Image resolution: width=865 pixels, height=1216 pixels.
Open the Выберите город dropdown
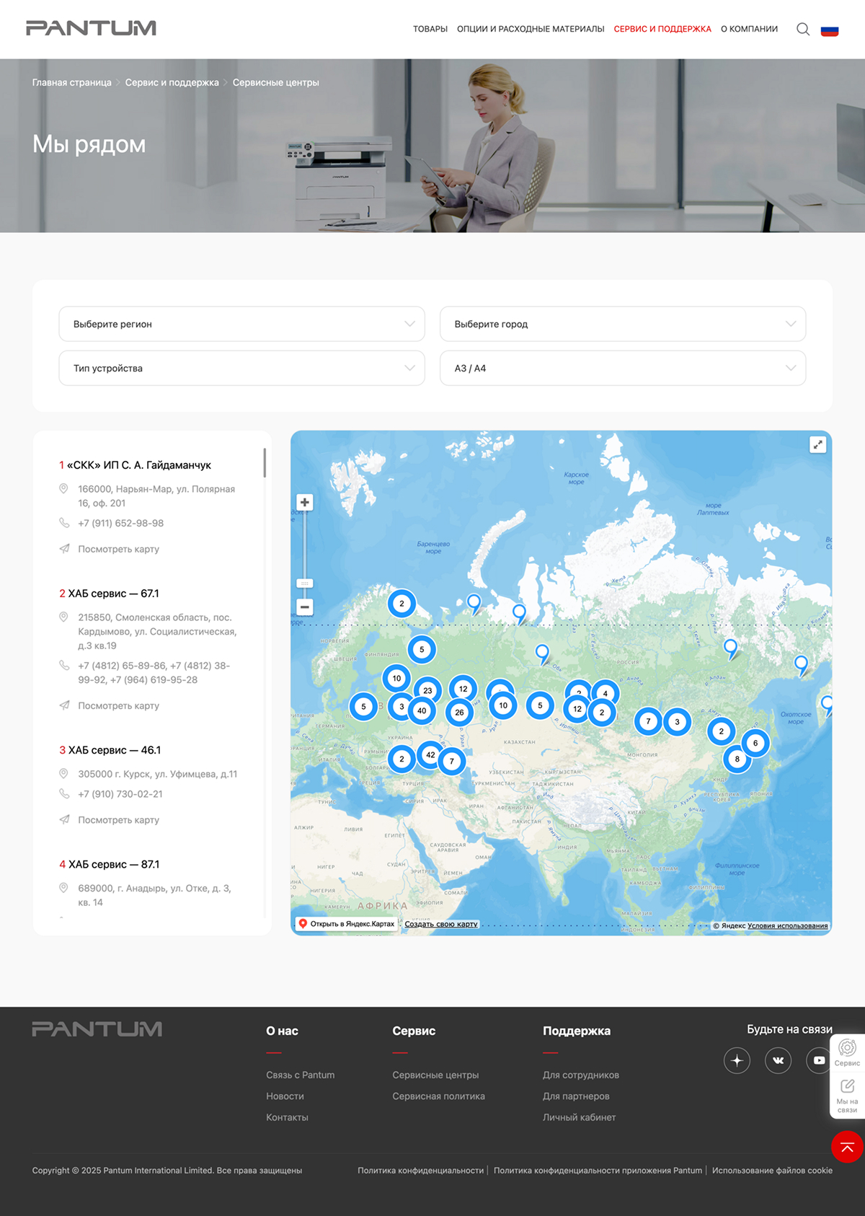point(623,324)
